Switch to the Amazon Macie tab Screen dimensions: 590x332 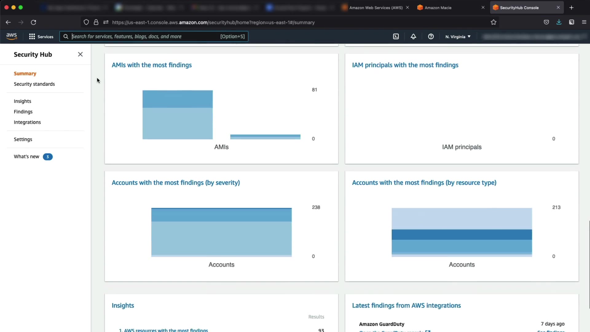coord(438,8)
